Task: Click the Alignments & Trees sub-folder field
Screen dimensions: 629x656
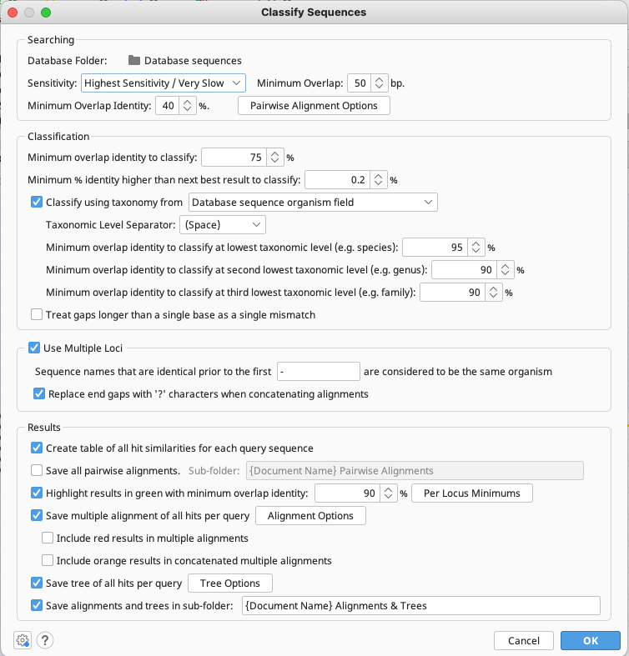Action: point(421,605)
